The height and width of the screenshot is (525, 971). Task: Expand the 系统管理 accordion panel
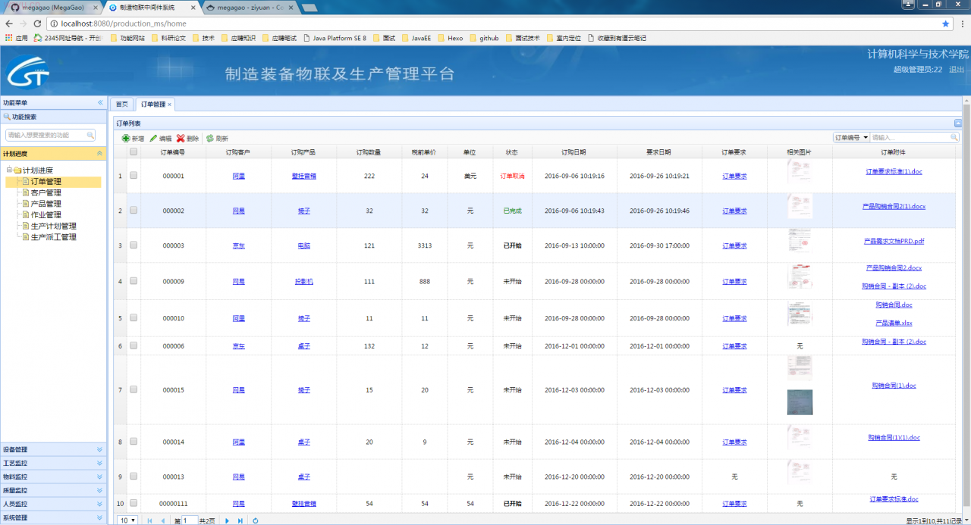53,517
